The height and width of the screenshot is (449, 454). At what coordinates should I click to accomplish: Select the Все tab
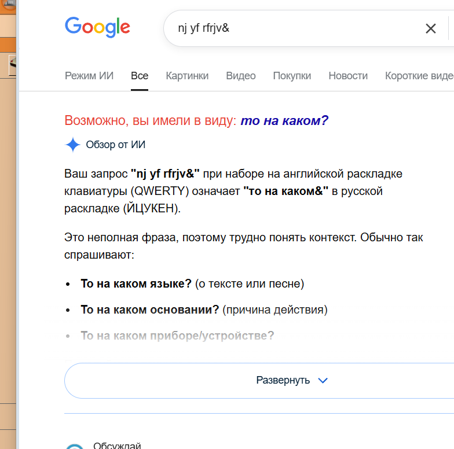coord(140,76)
